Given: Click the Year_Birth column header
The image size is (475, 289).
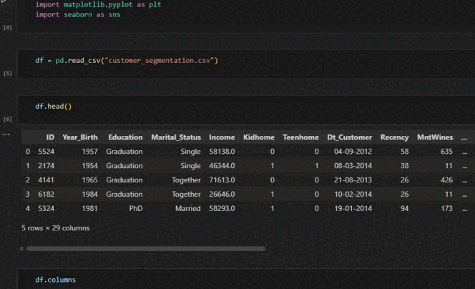Looking at the screenshot, I should (80, 137).
